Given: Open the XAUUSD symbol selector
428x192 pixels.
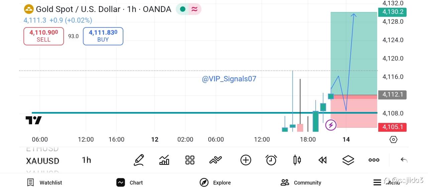Looking at the screenshot, I should (42, 161).
